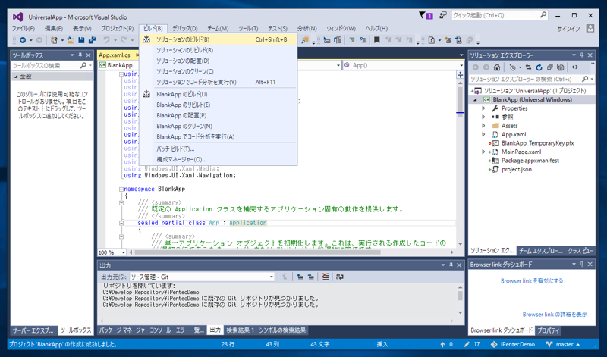This screenshot has width=607, height=357.
Task: Click the comment-out selection toolbar icon
Action: tap(351, 40)
